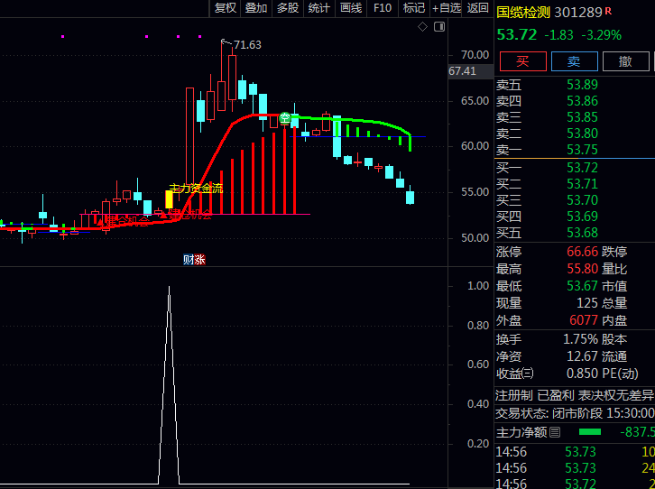Select the 画线 drawing tool

[351, 8]
